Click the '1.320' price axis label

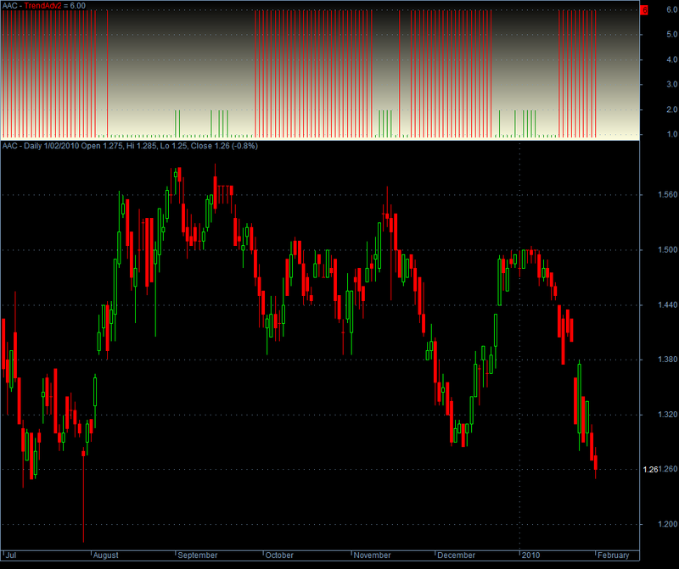[667, 415]
